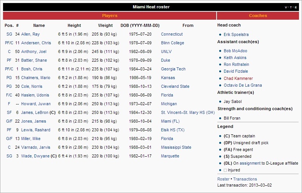Select Bill Foran conditioning coach text
Screen dimensions: 302x193
coord(232,118)
